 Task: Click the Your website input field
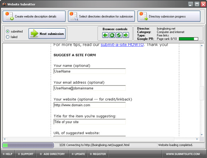[90, 105]
